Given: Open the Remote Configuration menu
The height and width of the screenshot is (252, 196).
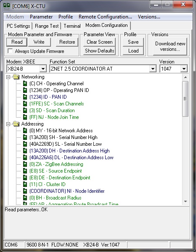Looking at the screenshot, I should pos(105,17).
